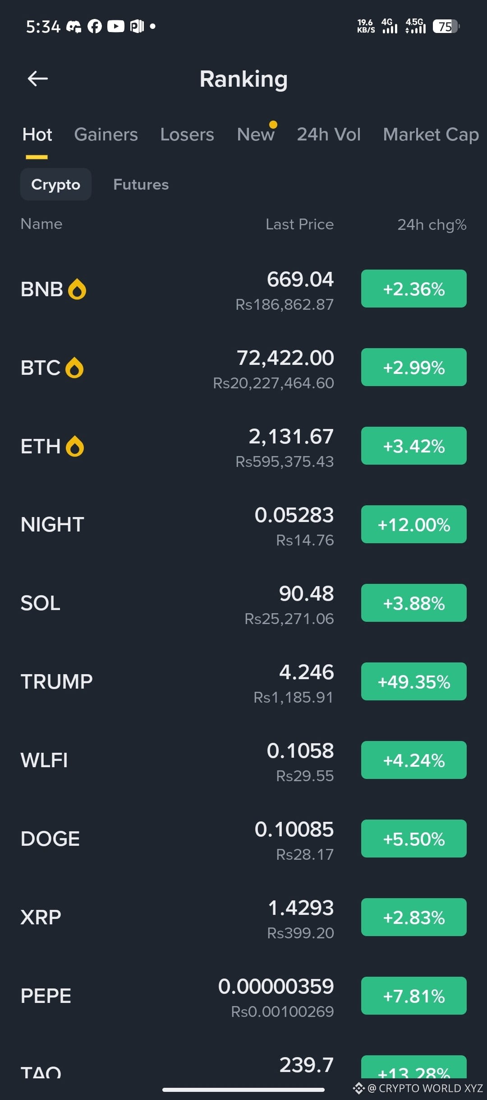Select the New tab
487x1100 pixels.
coord(256,135)
